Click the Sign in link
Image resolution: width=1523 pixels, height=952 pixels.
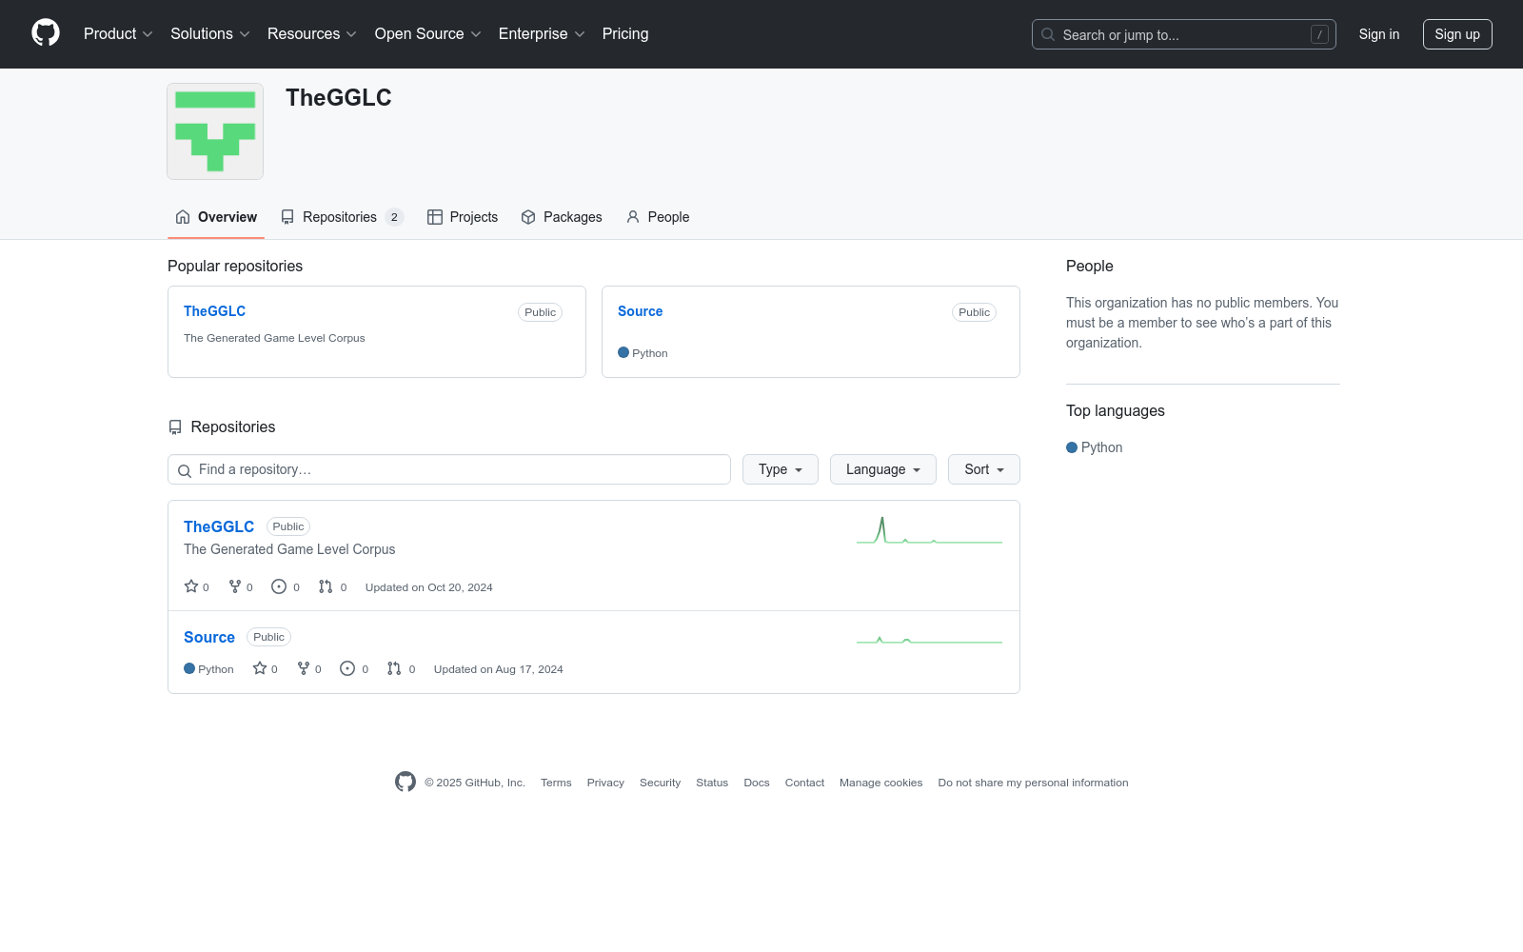click(1379, 34)
